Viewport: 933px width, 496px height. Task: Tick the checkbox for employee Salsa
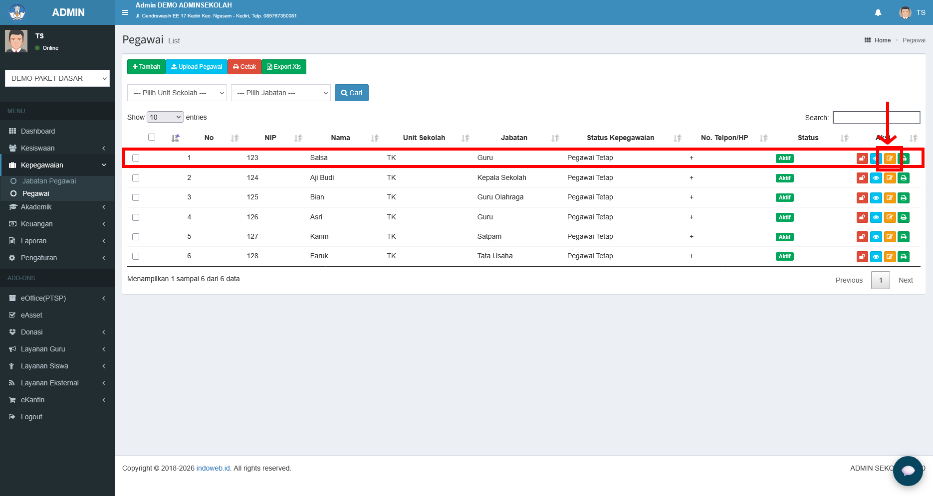[136, 158]
